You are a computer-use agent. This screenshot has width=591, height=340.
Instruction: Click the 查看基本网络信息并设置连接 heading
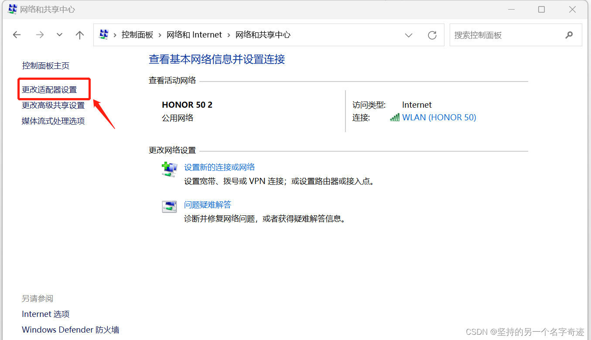(217, 59)
